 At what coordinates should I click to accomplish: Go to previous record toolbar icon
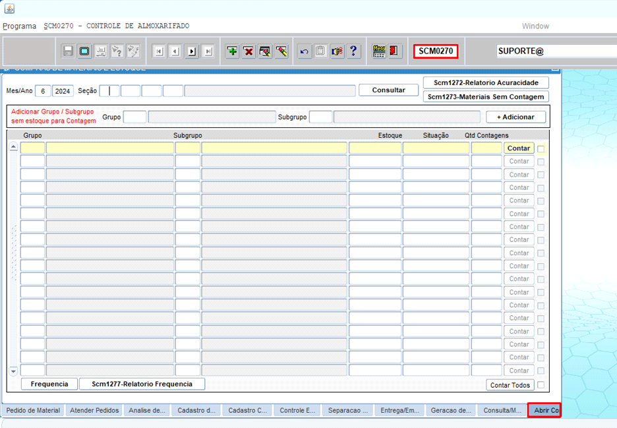[x=175, y=51]
